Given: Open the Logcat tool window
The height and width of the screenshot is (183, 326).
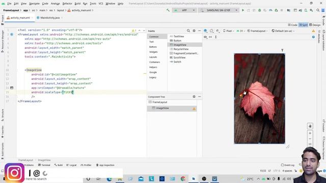Looking at the screenshot, I should click(71, 165).
